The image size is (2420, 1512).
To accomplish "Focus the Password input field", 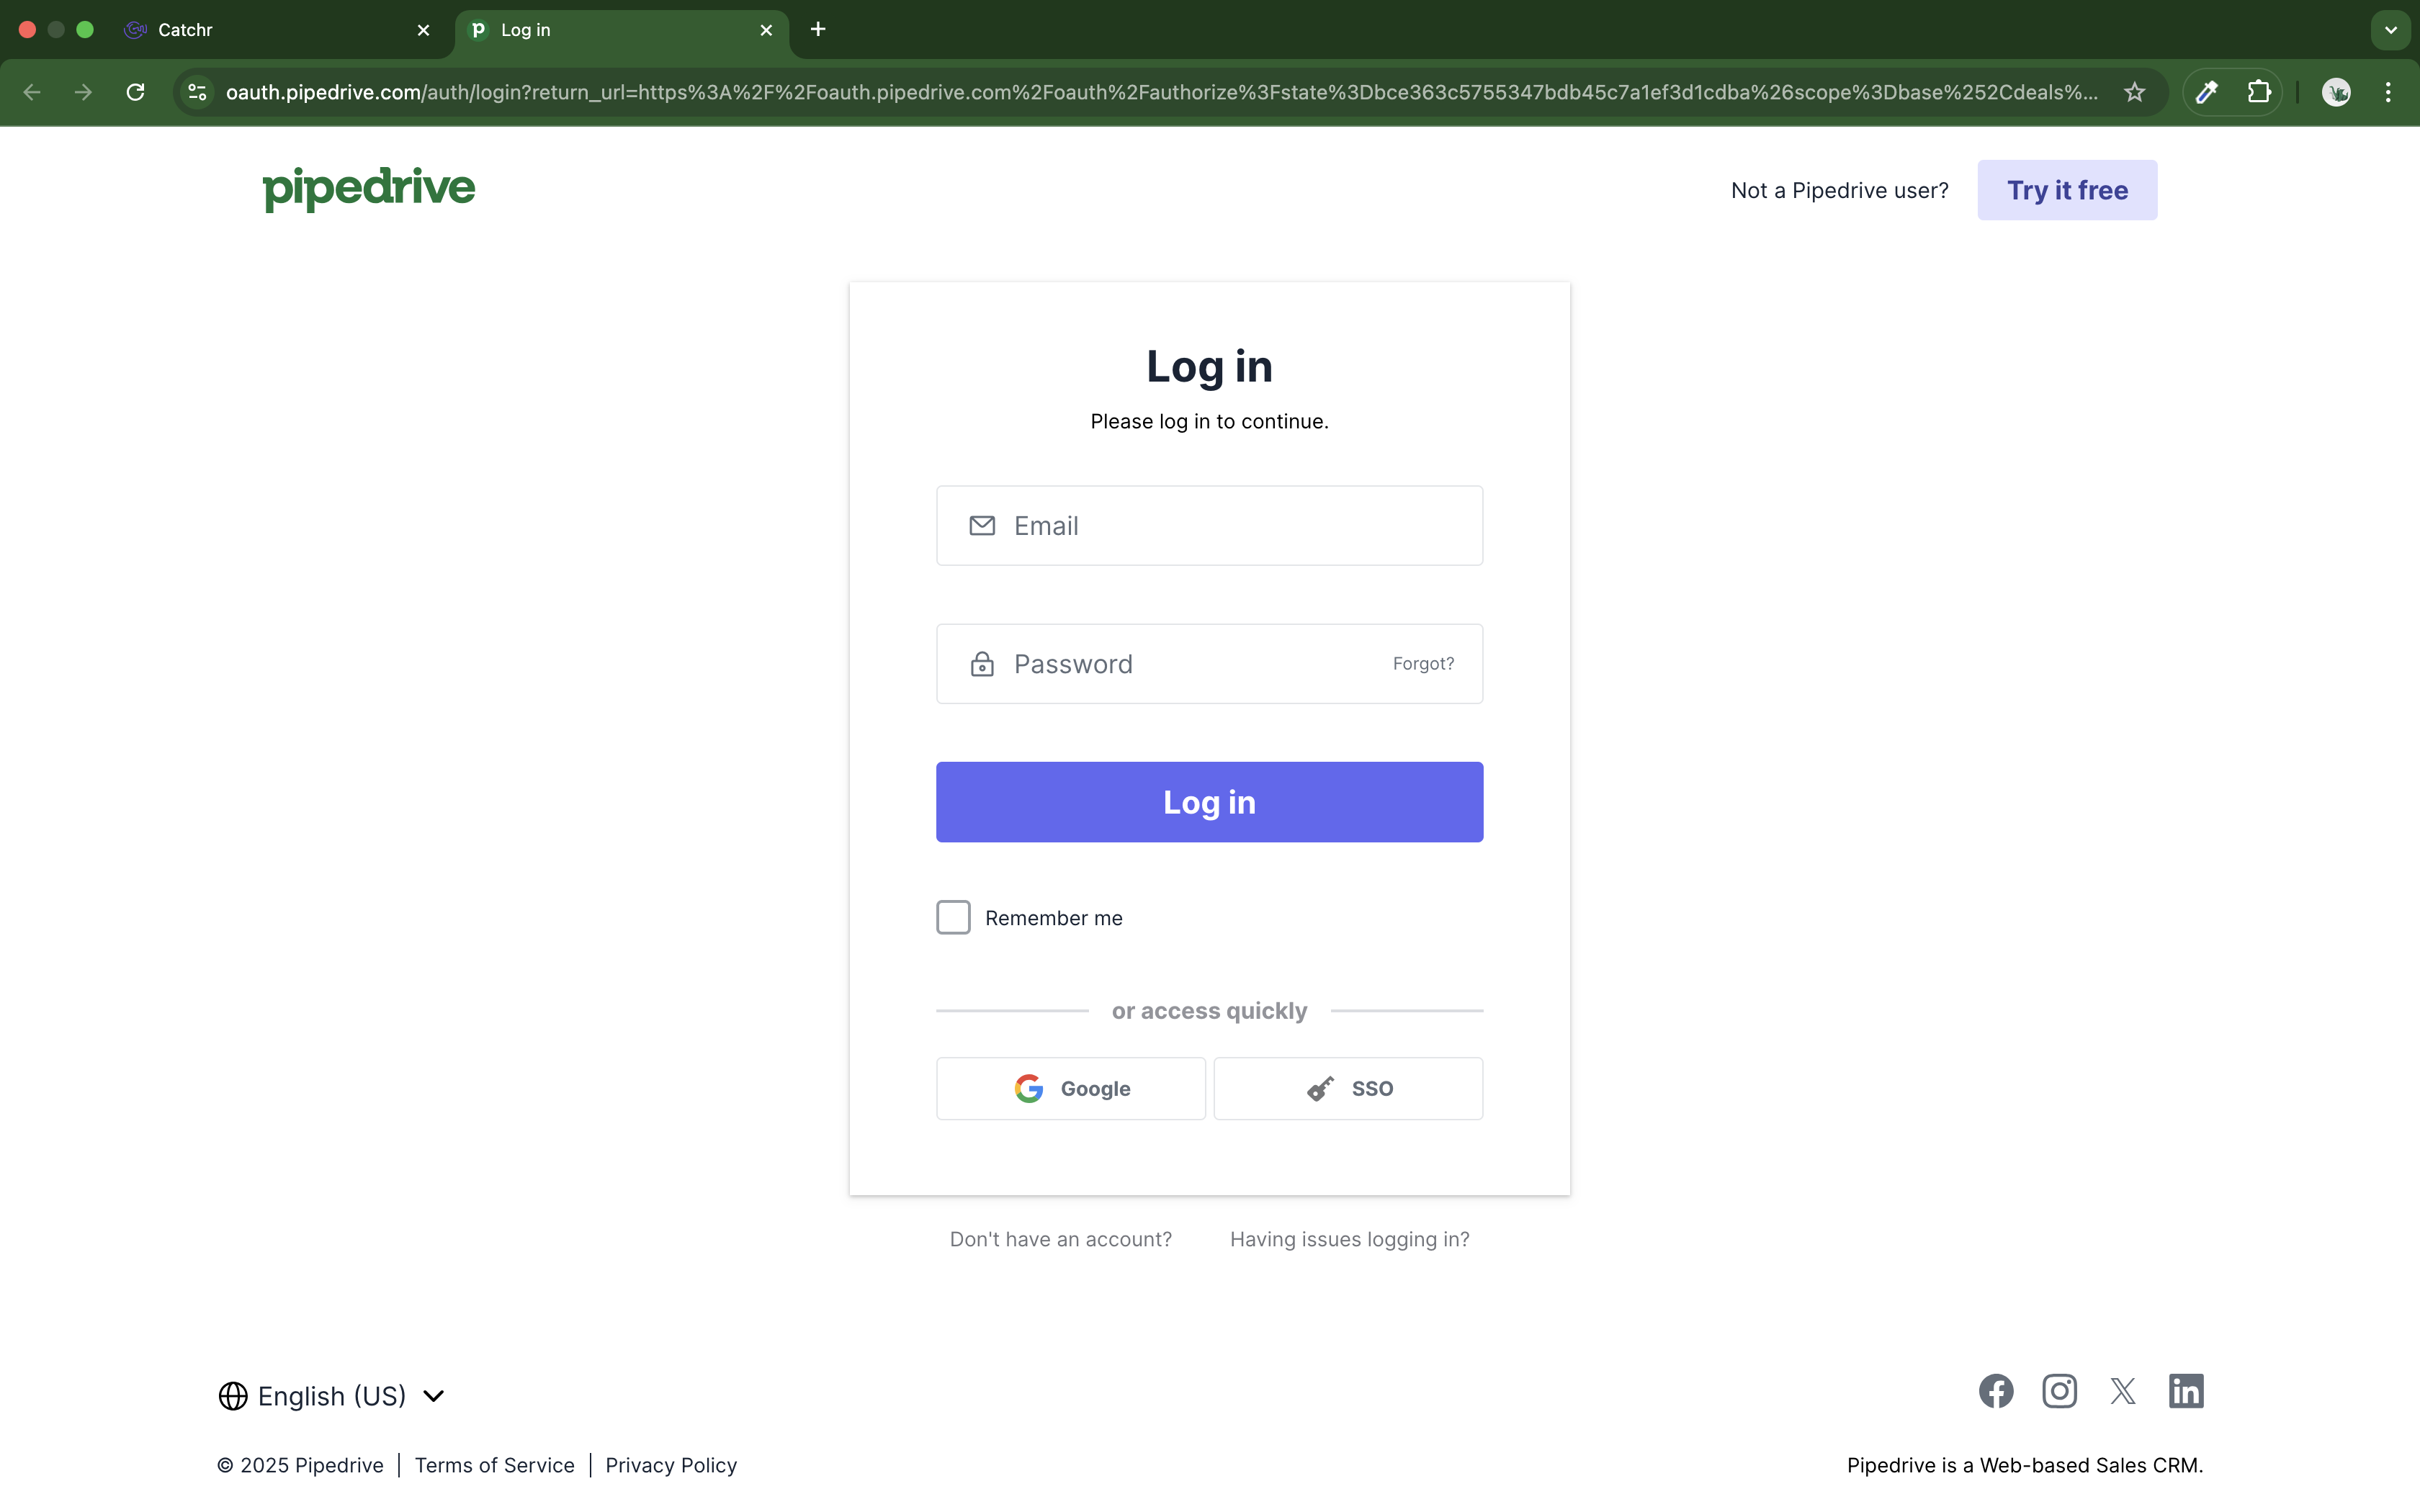I will coord(1209,664).
